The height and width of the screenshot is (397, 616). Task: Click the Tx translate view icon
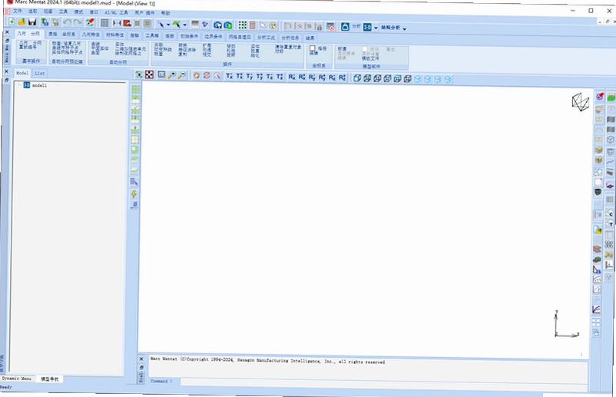click(229, 76)
